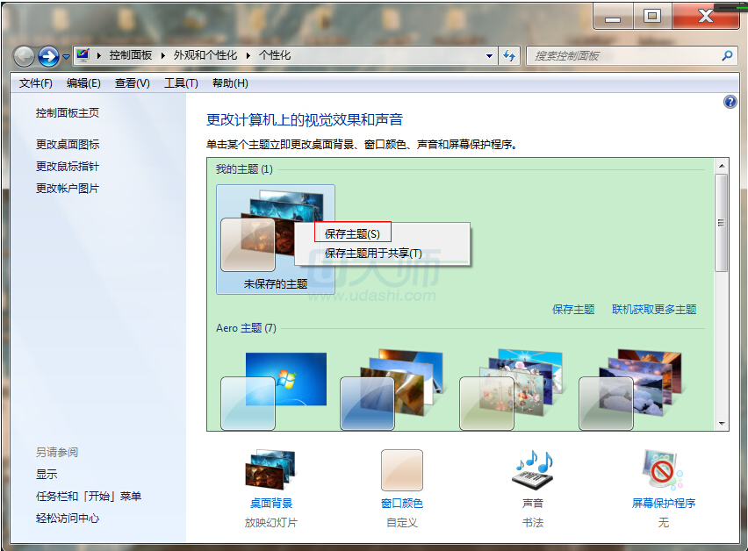Screen dimensions: 748x551
Task: Select 保存主题用于共享(T) in context menu
Action: tap(373, 253)
